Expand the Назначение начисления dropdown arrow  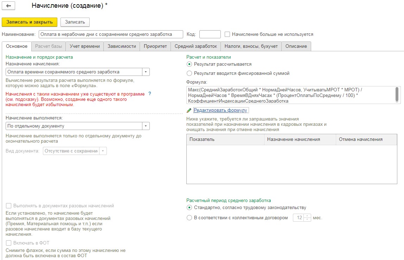[x=146, y=72]
